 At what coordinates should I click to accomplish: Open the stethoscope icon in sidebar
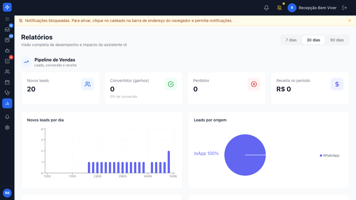7,93
